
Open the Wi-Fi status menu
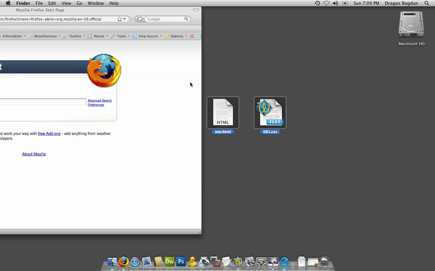pos(327,3)
